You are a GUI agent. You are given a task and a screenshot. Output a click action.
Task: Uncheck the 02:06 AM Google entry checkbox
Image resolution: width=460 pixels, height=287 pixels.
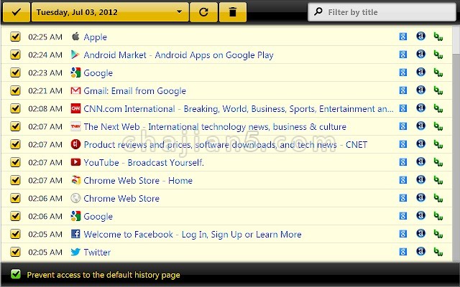pyautogui.click(x=15, y=216)
